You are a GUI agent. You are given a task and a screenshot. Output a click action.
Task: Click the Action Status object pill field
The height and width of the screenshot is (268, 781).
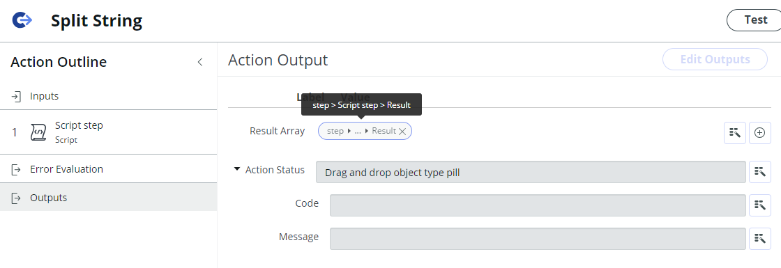click(x=531, y=172)
